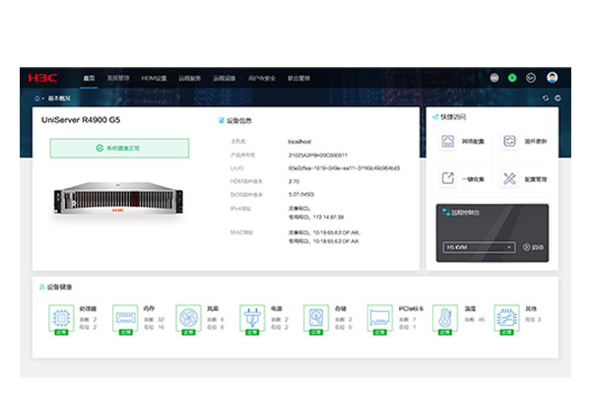Click the rightmost icon in breadcrumb bar
This screenshot has height=394, width=591.
tap(558, 98)
